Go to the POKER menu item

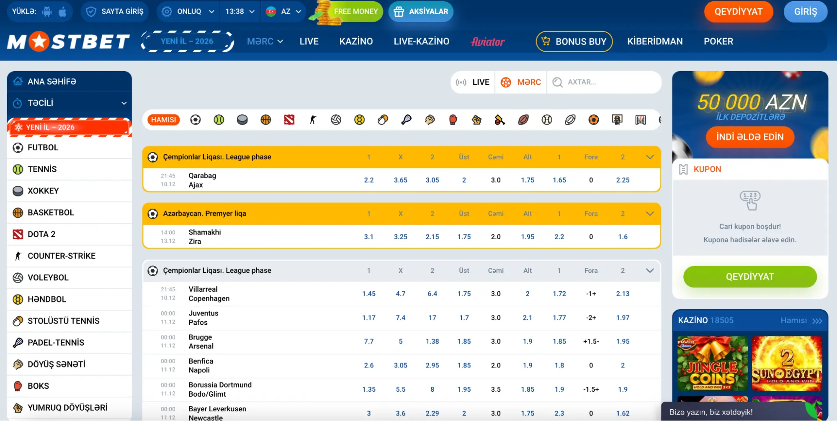click(718, 41)
